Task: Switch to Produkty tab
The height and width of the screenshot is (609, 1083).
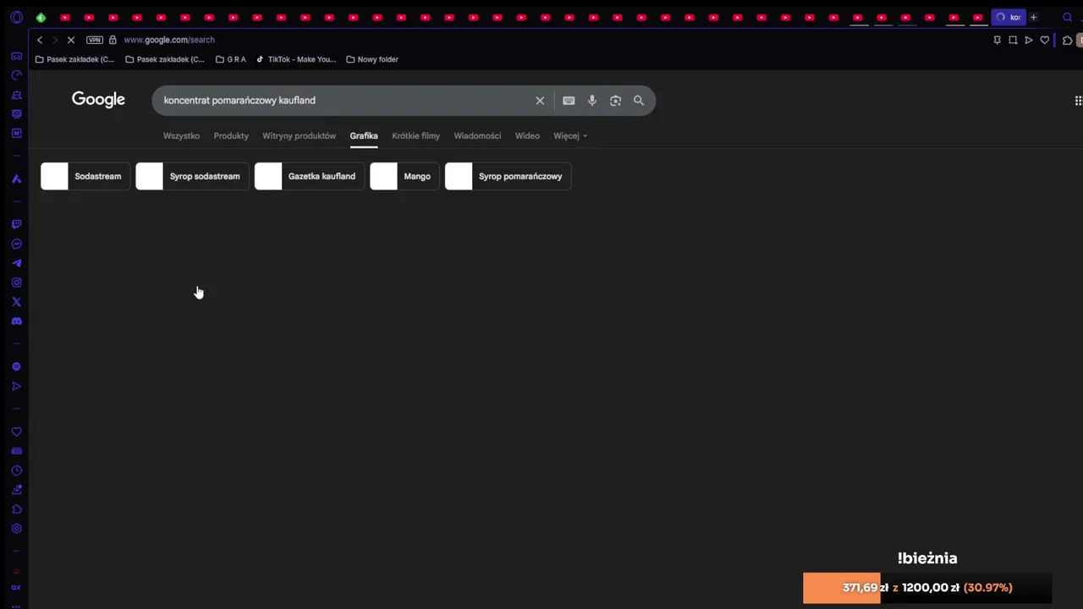Action: click(231, 135)
